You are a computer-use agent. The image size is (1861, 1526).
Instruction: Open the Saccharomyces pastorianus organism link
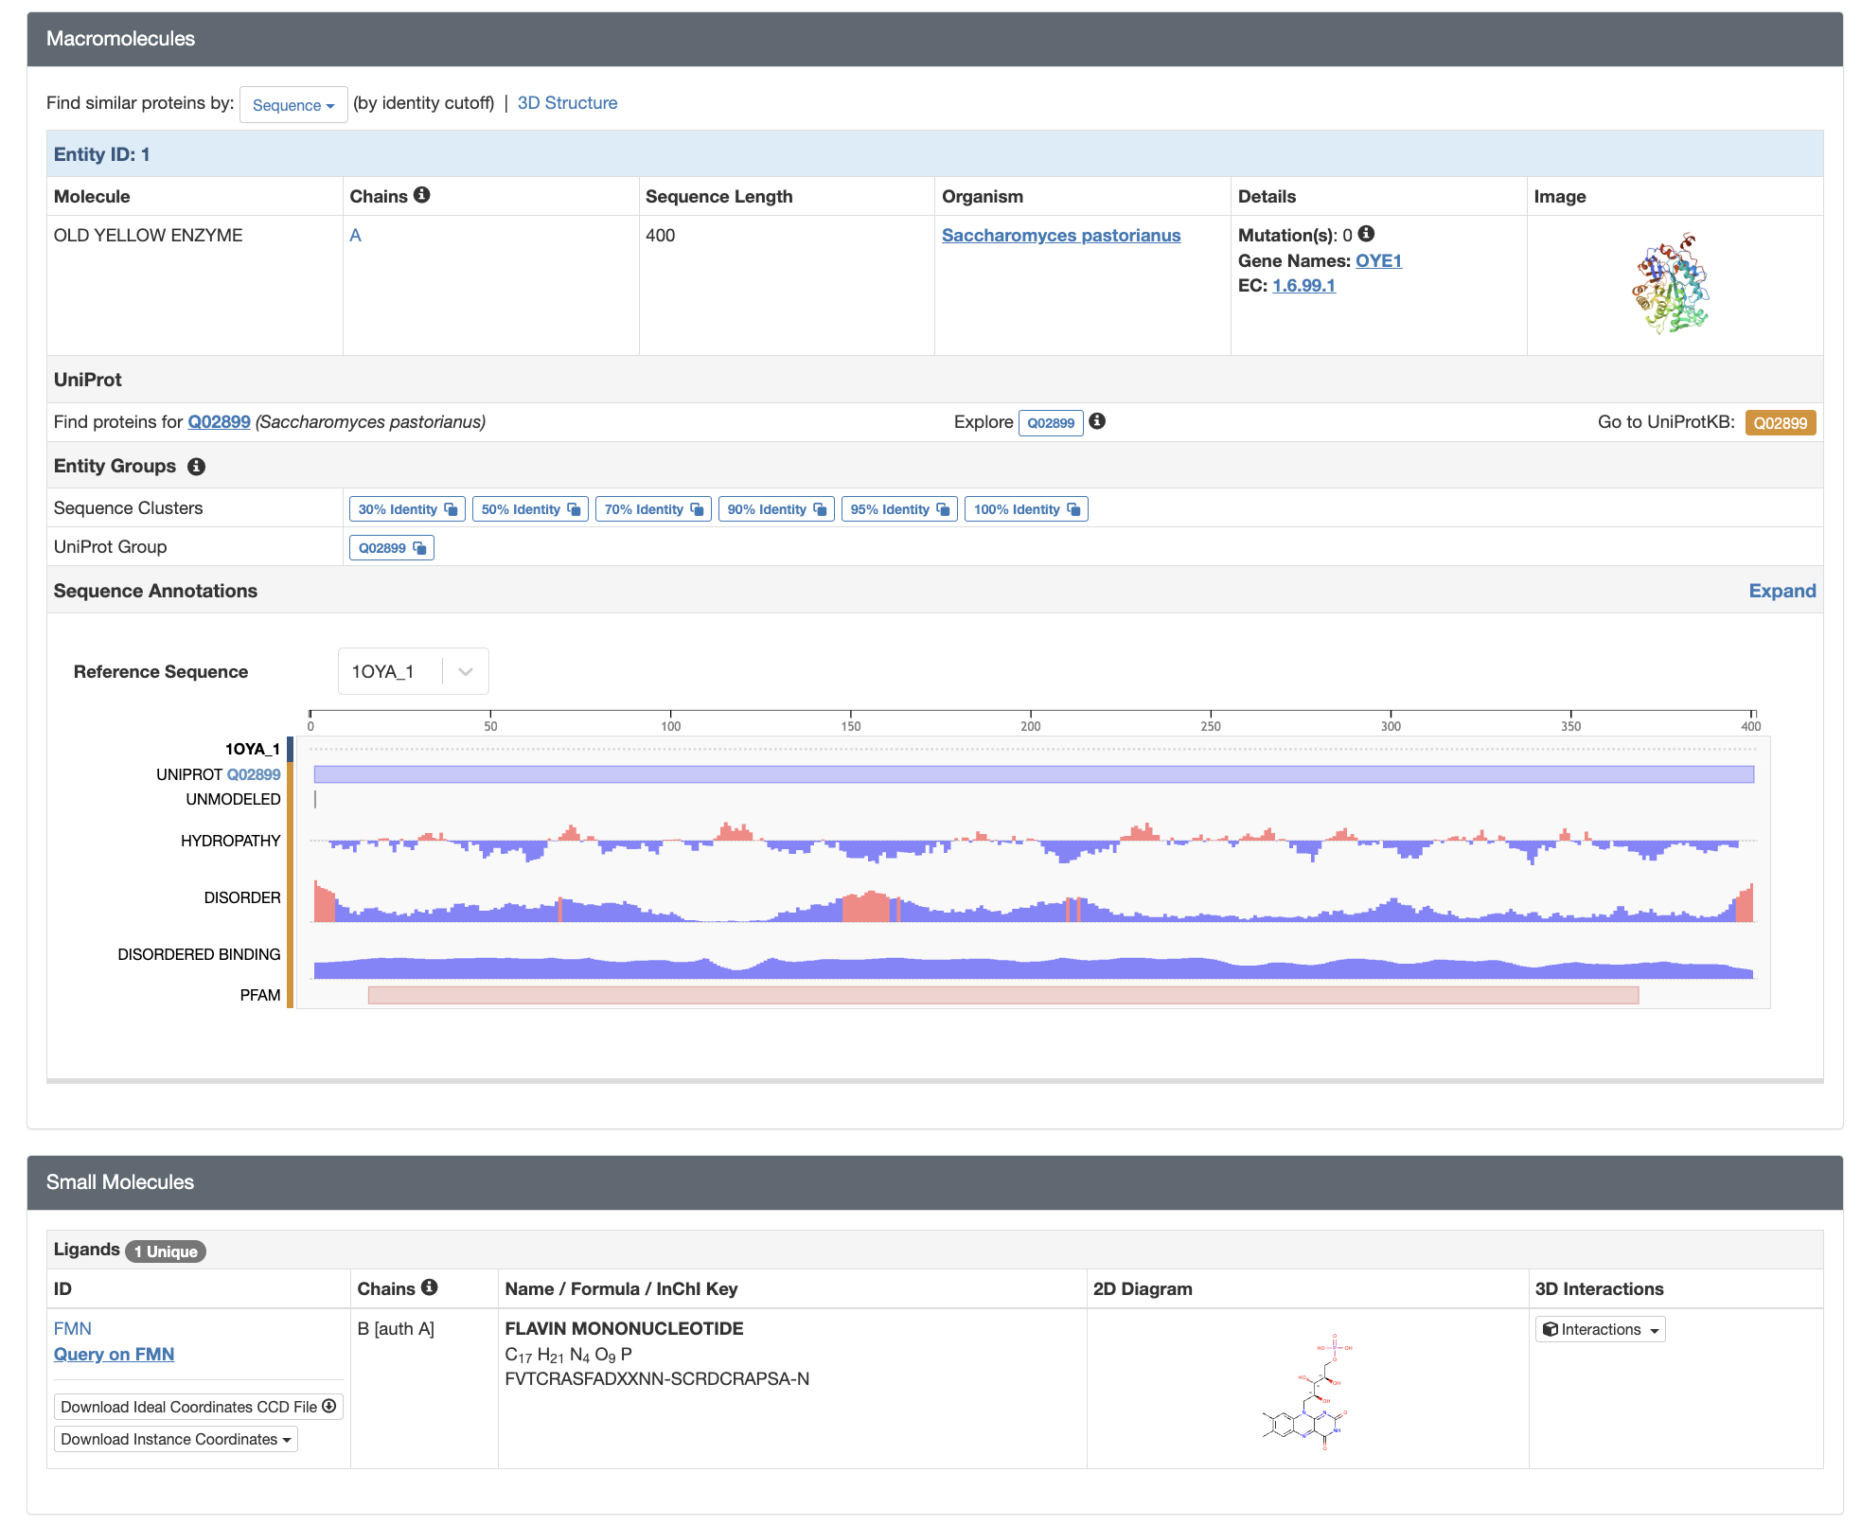tap(1060, 235)
